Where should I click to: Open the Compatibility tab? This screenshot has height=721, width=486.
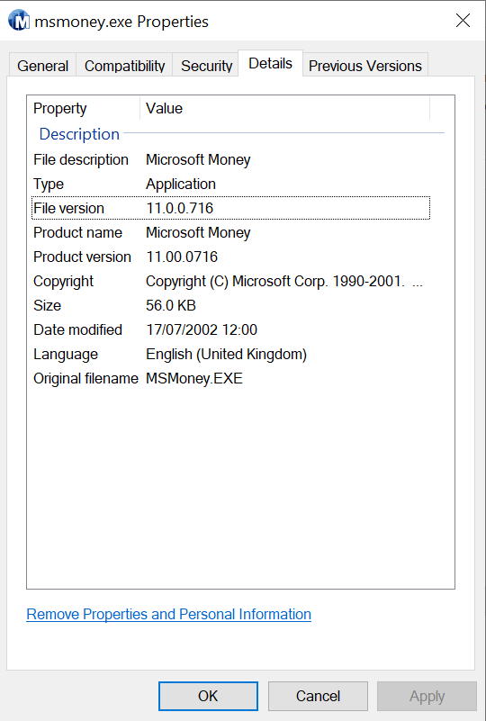coord(124,66)
